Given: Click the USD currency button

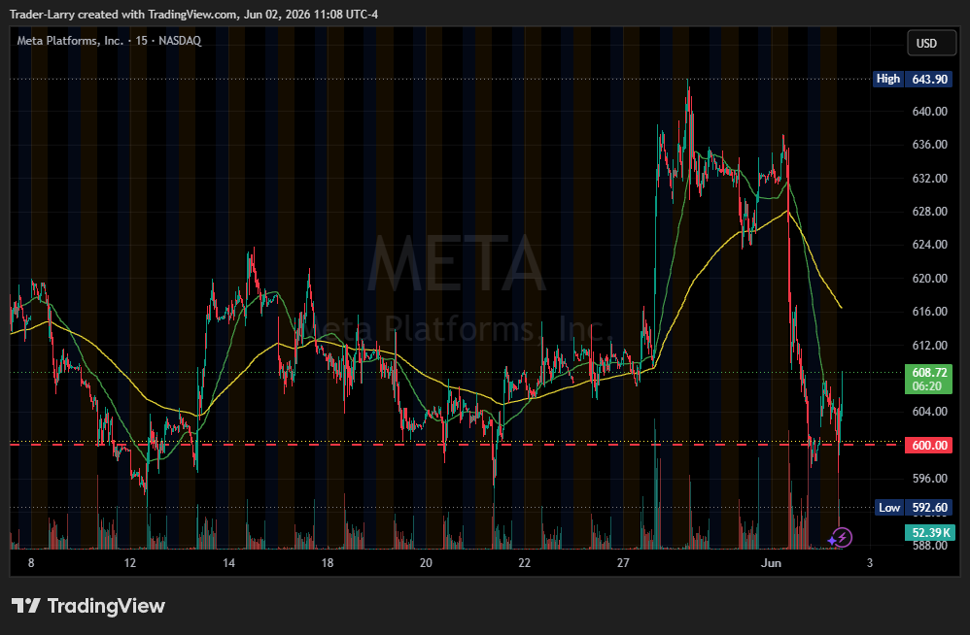Looking at the screenshot, I should click(931, 44).
